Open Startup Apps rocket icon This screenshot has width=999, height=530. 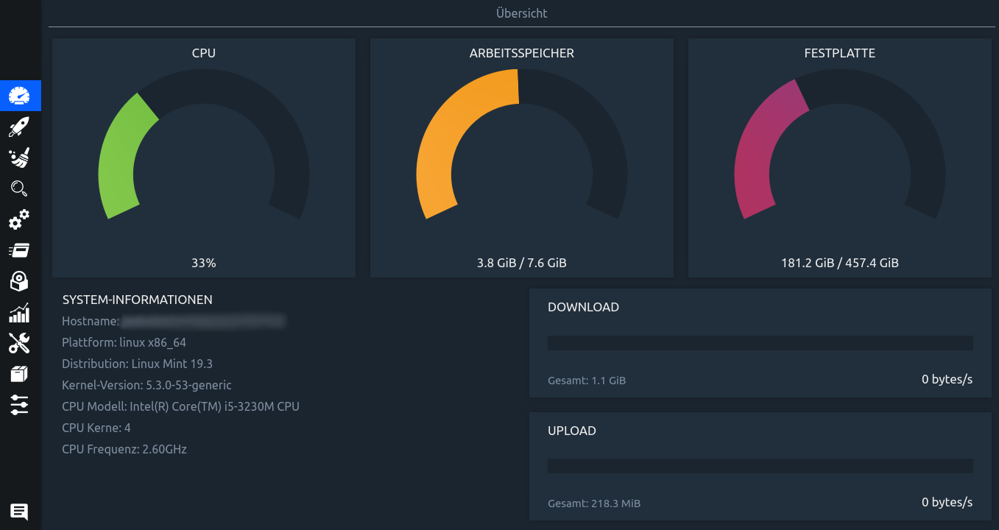(20, 127)
